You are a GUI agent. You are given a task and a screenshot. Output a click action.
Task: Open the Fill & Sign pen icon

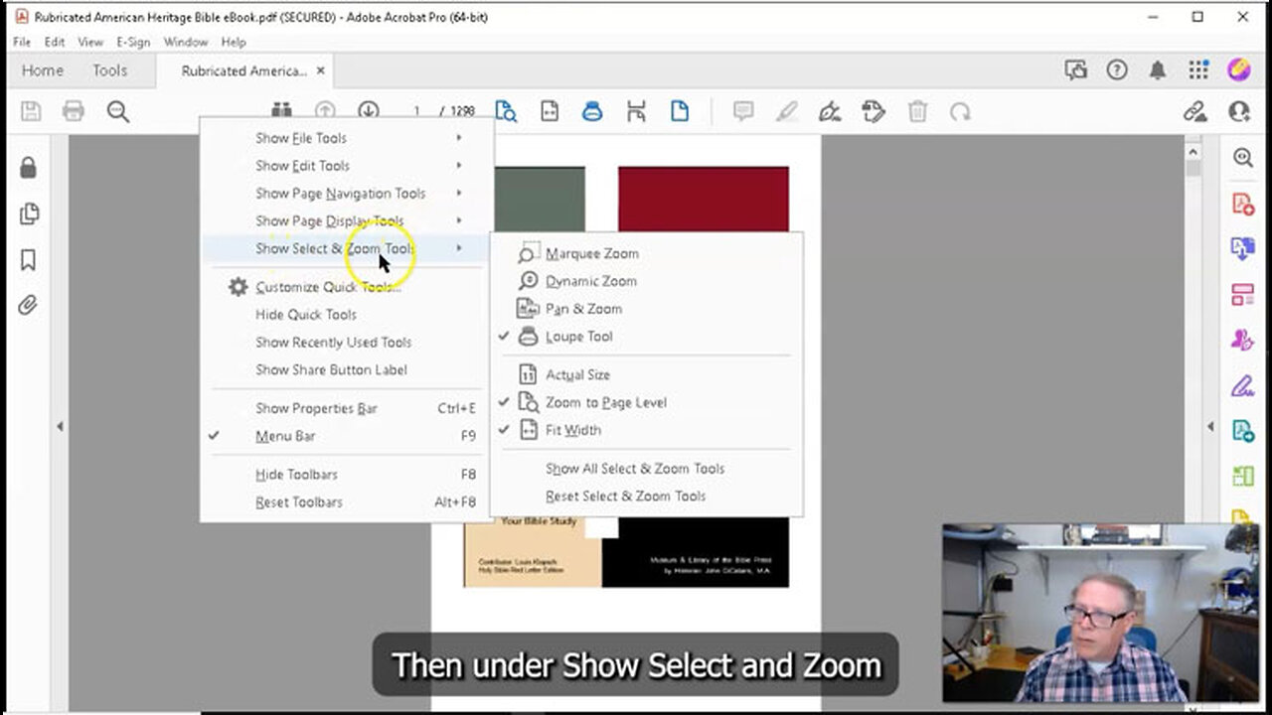(x=830, y=111)
